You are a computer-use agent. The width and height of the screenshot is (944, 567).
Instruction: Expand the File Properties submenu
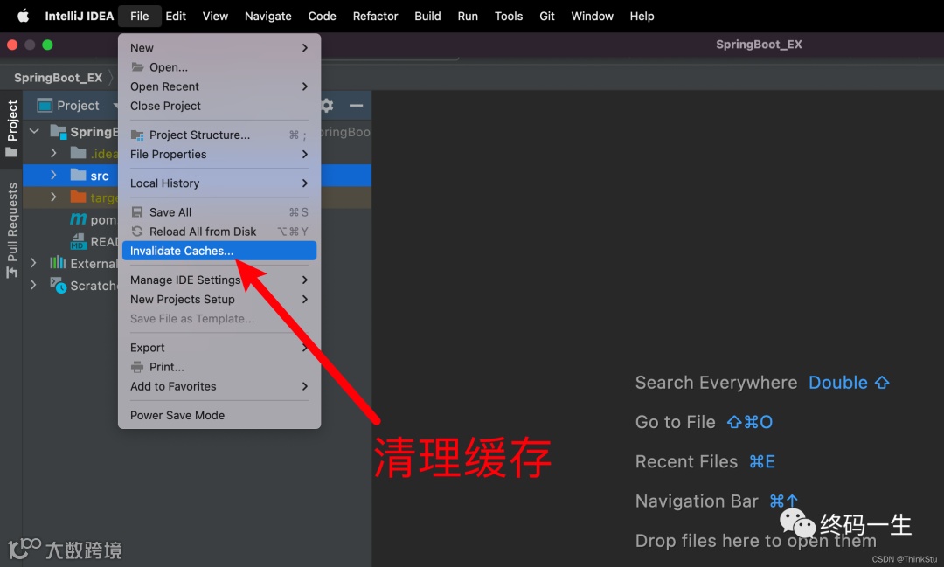[219, 154]
